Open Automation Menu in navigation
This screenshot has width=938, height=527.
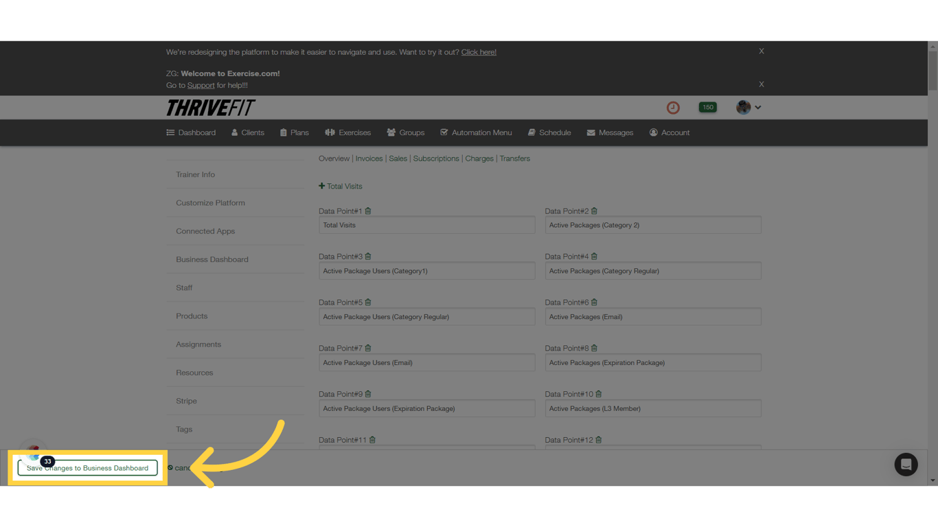476,132
